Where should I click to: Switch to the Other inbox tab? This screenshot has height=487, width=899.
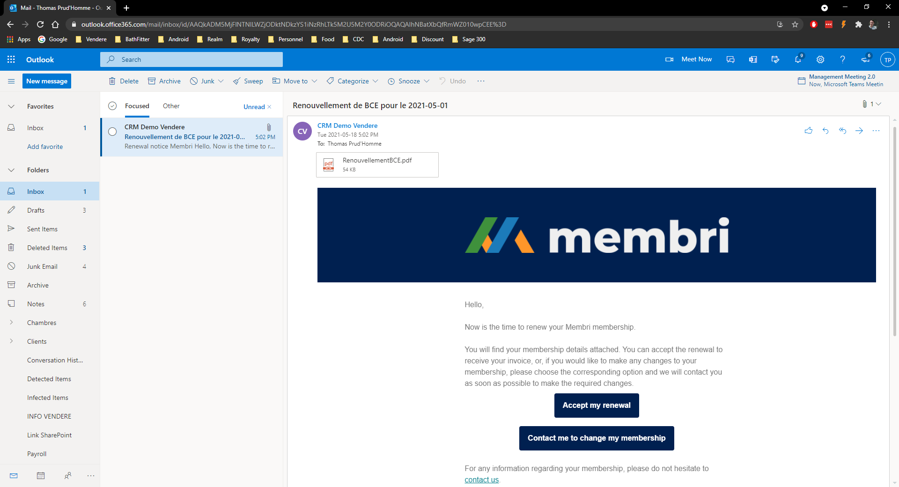171,106
